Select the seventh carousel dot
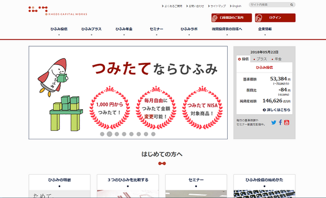Image resolution: width=326 pixels, height=198 pixels. [146, 134]
